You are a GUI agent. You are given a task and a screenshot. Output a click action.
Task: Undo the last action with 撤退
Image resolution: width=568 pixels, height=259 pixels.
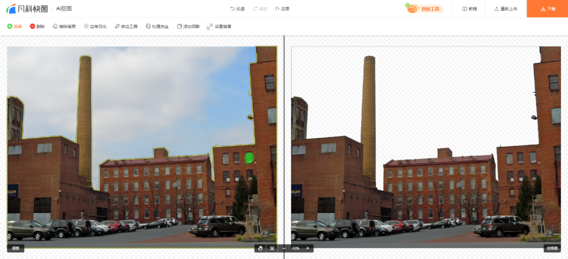[238, 9]
